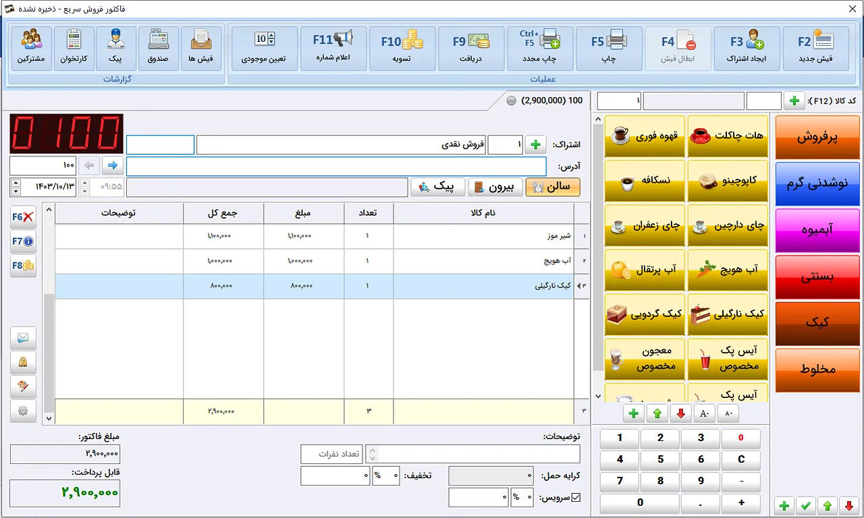Click the padlock icon left of the table
This screenshot has height=518, width=864.
pyautogui.click(x=23, y=362)
